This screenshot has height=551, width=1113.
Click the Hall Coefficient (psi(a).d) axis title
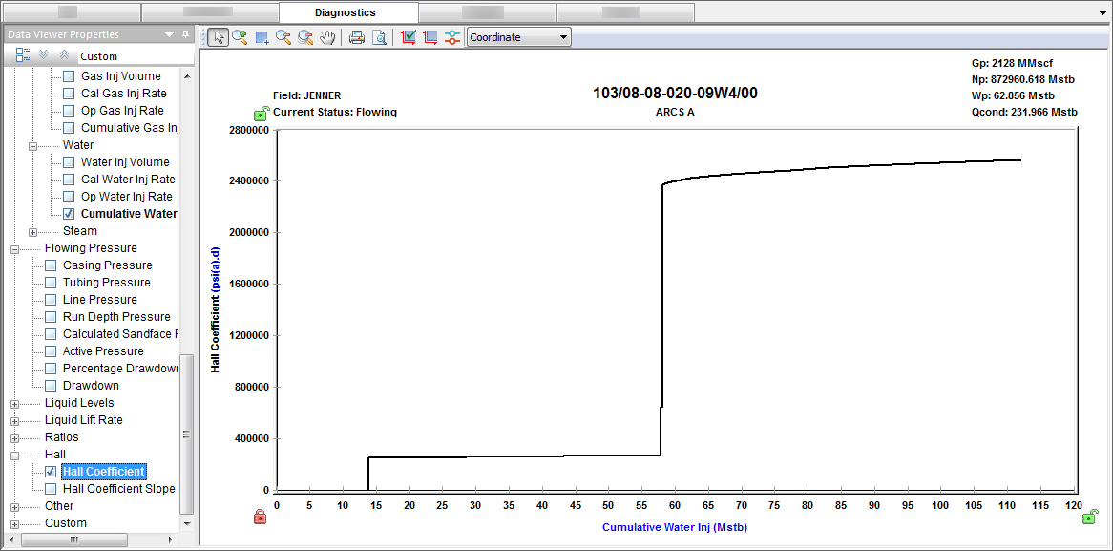[216, 309]
